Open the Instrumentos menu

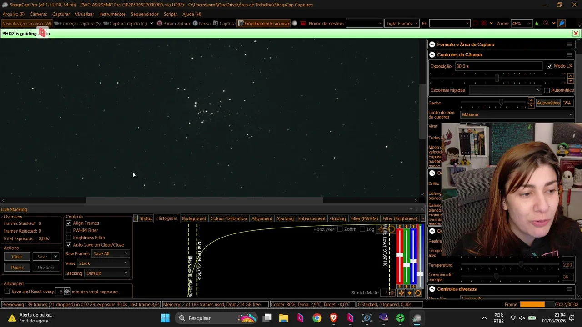click(x=112, y=14)
